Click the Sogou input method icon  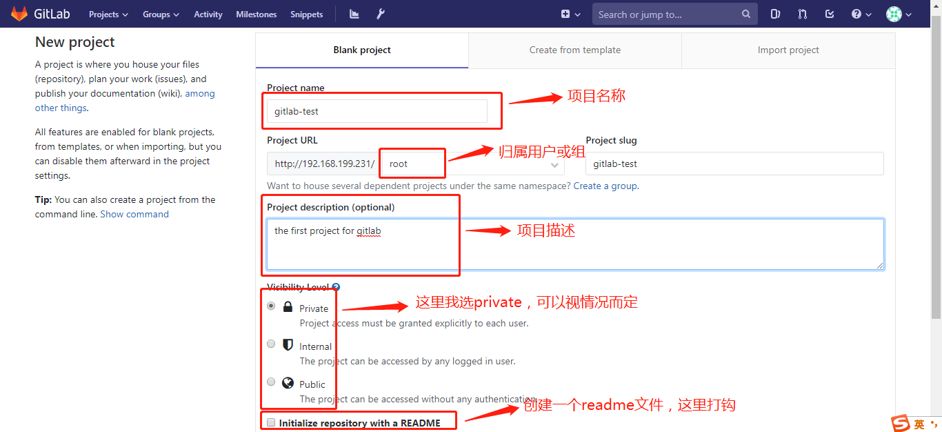(901, 424)
